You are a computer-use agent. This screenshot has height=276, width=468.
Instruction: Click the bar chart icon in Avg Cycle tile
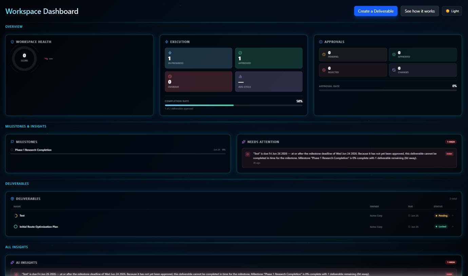[240, 76]
